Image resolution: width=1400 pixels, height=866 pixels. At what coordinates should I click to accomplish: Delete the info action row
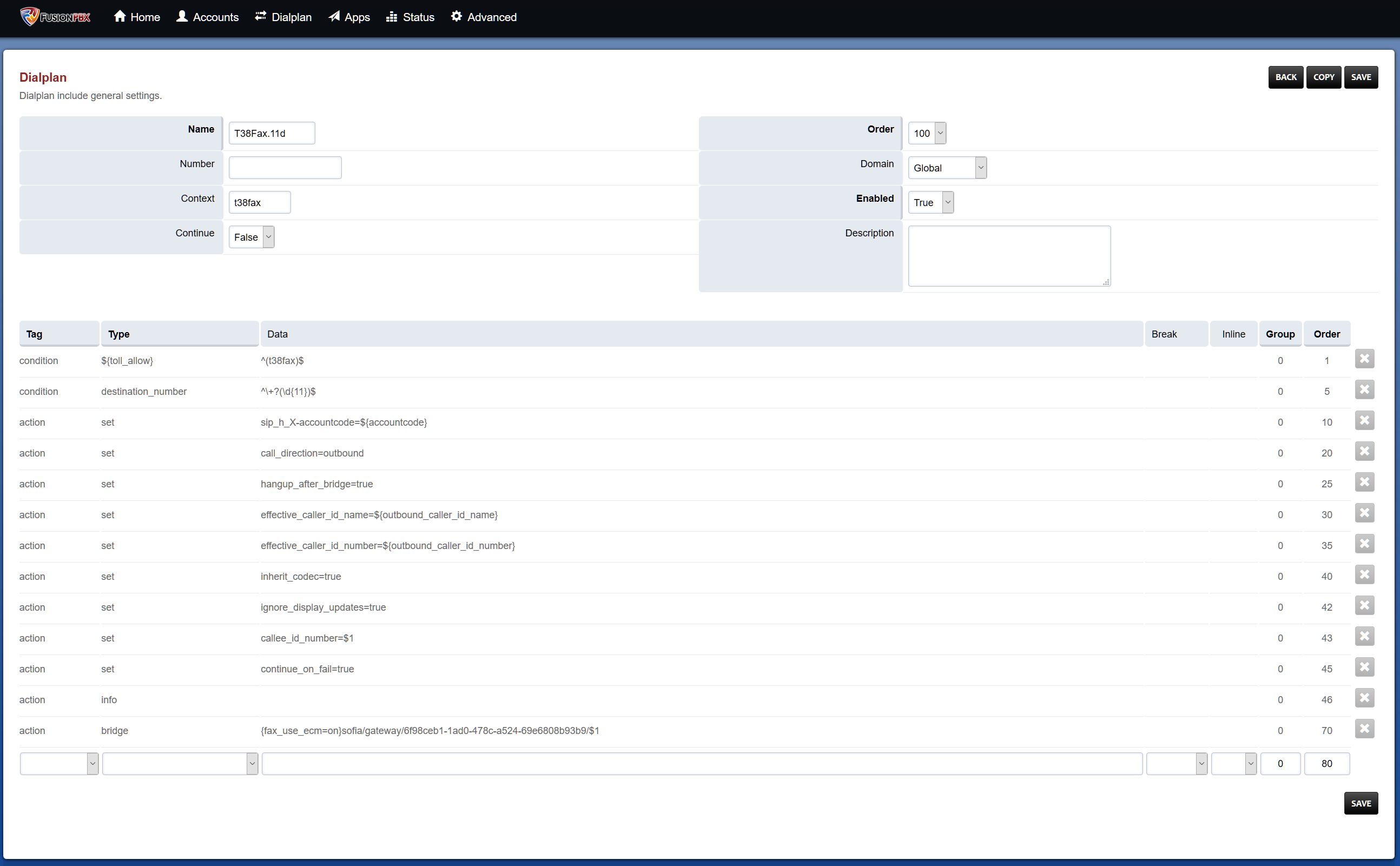(x=1364, y=698)
